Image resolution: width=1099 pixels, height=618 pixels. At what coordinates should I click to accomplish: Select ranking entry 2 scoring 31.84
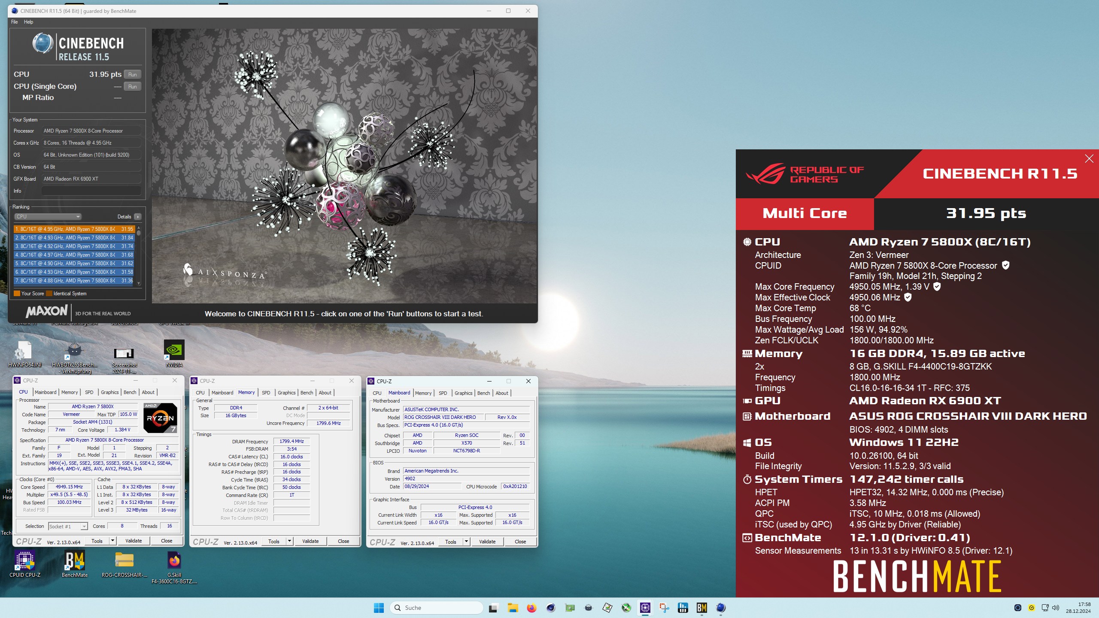point(74,238)
